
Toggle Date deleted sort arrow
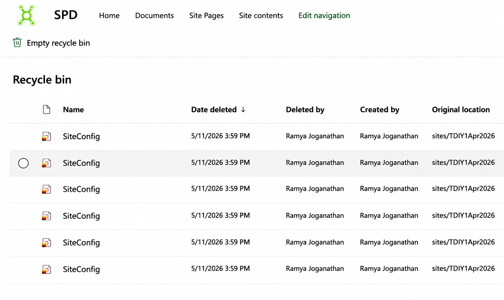243,110
